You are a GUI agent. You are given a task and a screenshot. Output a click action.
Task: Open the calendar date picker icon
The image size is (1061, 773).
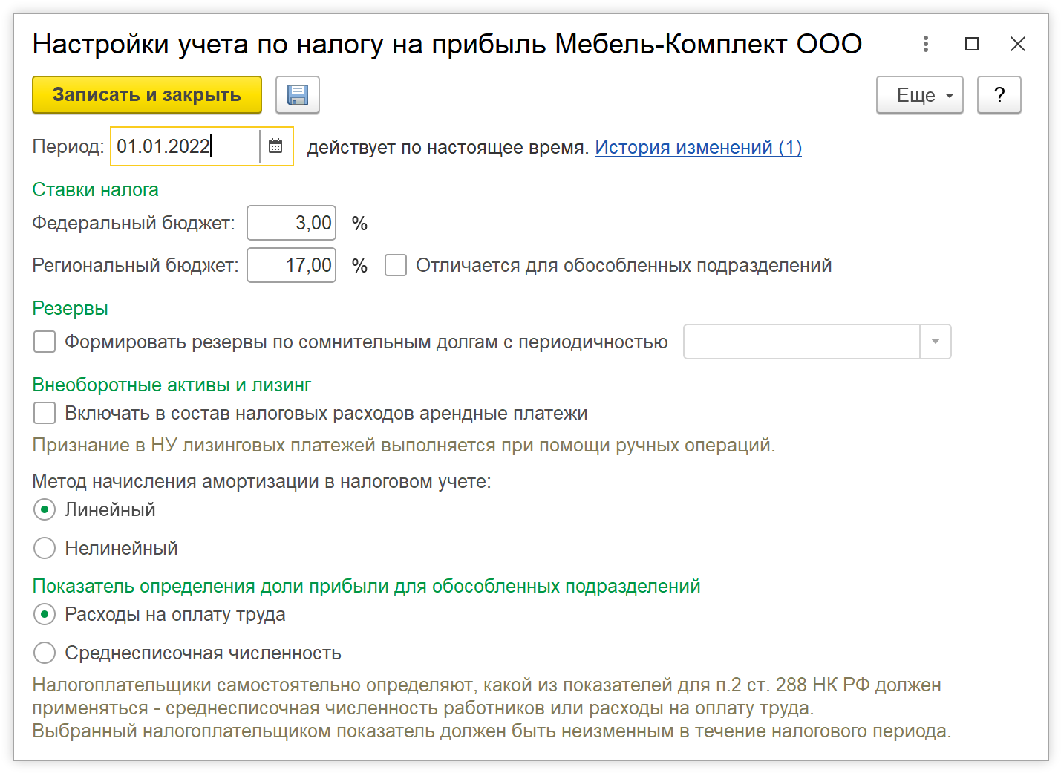[275, 146]
